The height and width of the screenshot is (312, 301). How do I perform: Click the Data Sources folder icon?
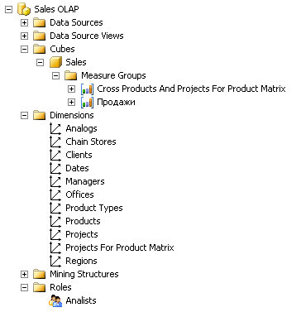[40, 22]
